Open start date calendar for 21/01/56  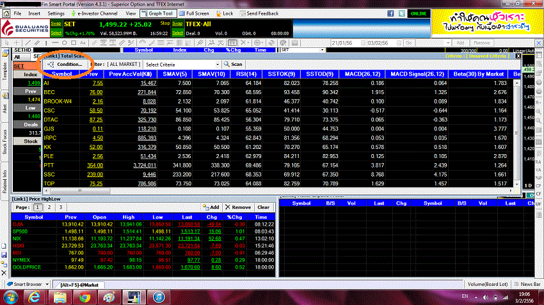tap(363, 43)
